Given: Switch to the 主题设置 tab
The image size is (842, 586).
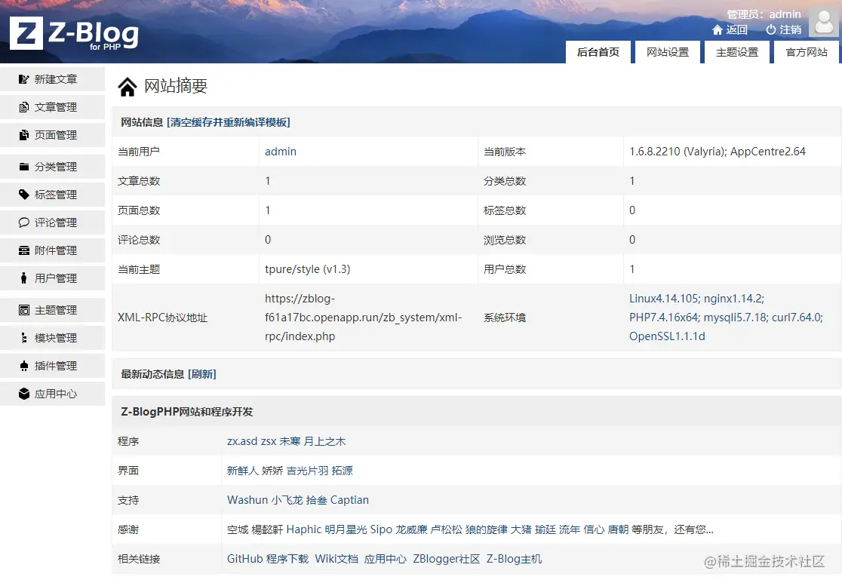Looking at the screenshot, I should (x=737, y=52).
